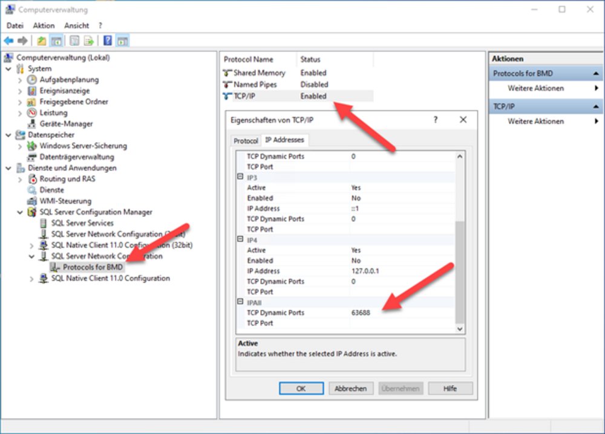Viewport: 605px width, 434px height.
Task: Click the OK button
Action: point(301,389)
